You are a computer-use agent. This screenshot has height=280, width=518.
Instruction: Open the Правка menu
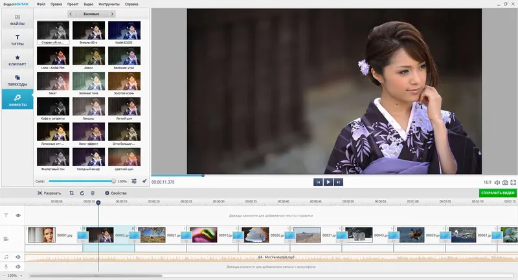click(56, 5)
